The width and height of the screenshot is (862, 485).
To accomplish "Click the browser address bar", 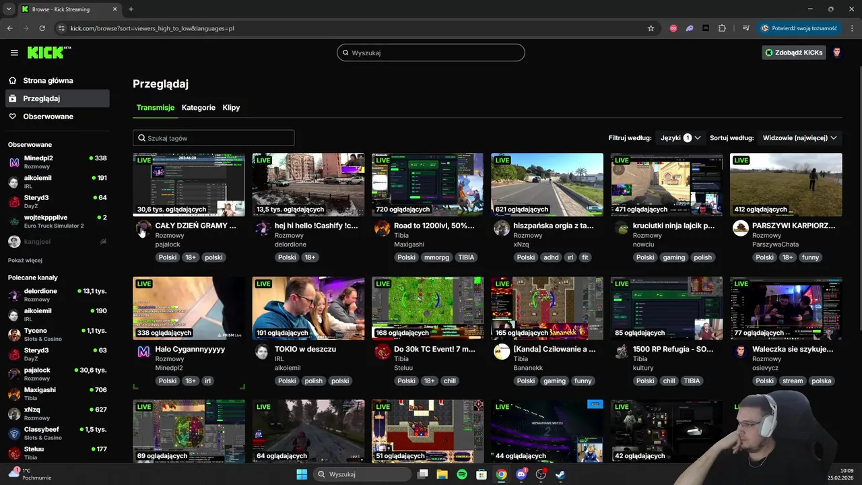I will [354, 28].
